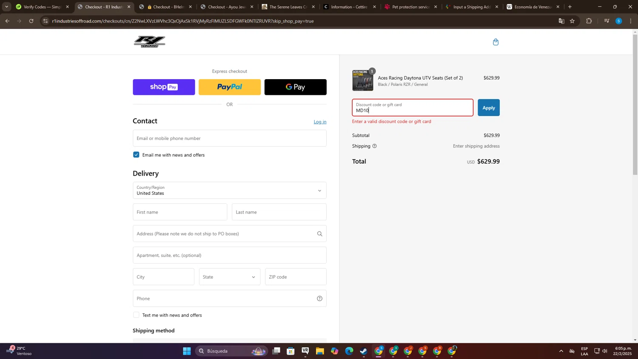Viewport: 638px width, 359px height.
Task: Click the phone field help icon
Action: 319,298
